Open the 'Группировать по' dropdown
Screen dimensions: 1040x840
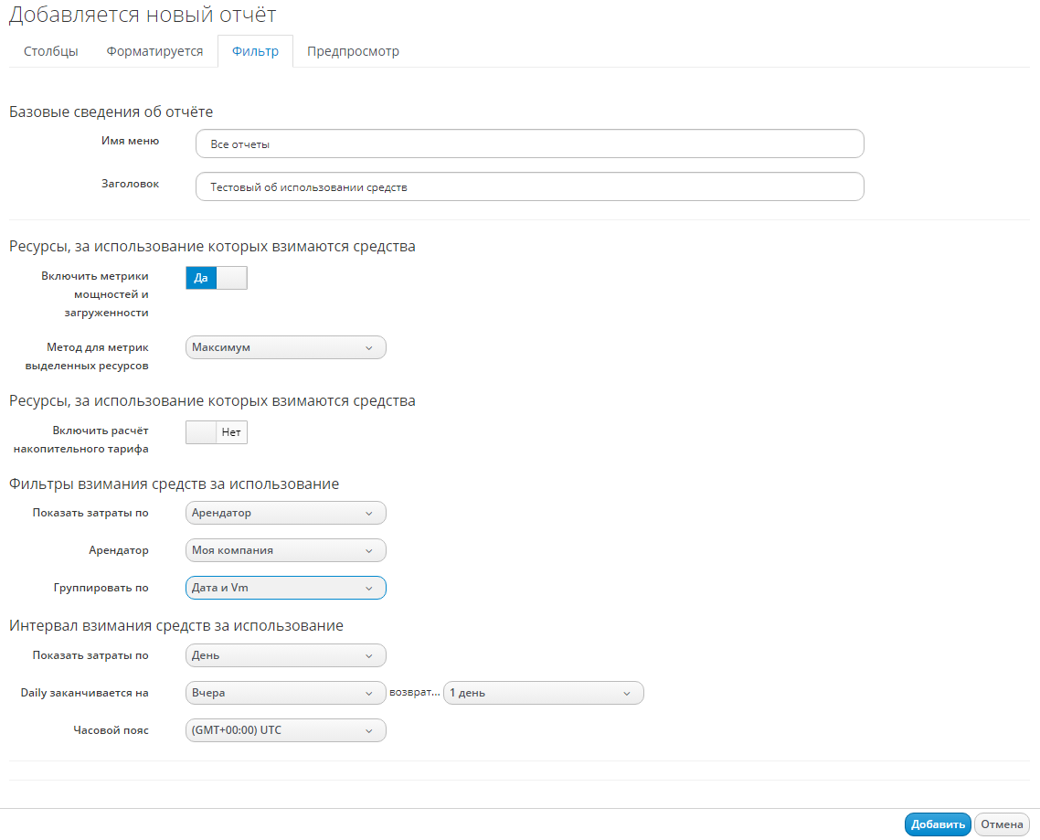click(285, 588)
